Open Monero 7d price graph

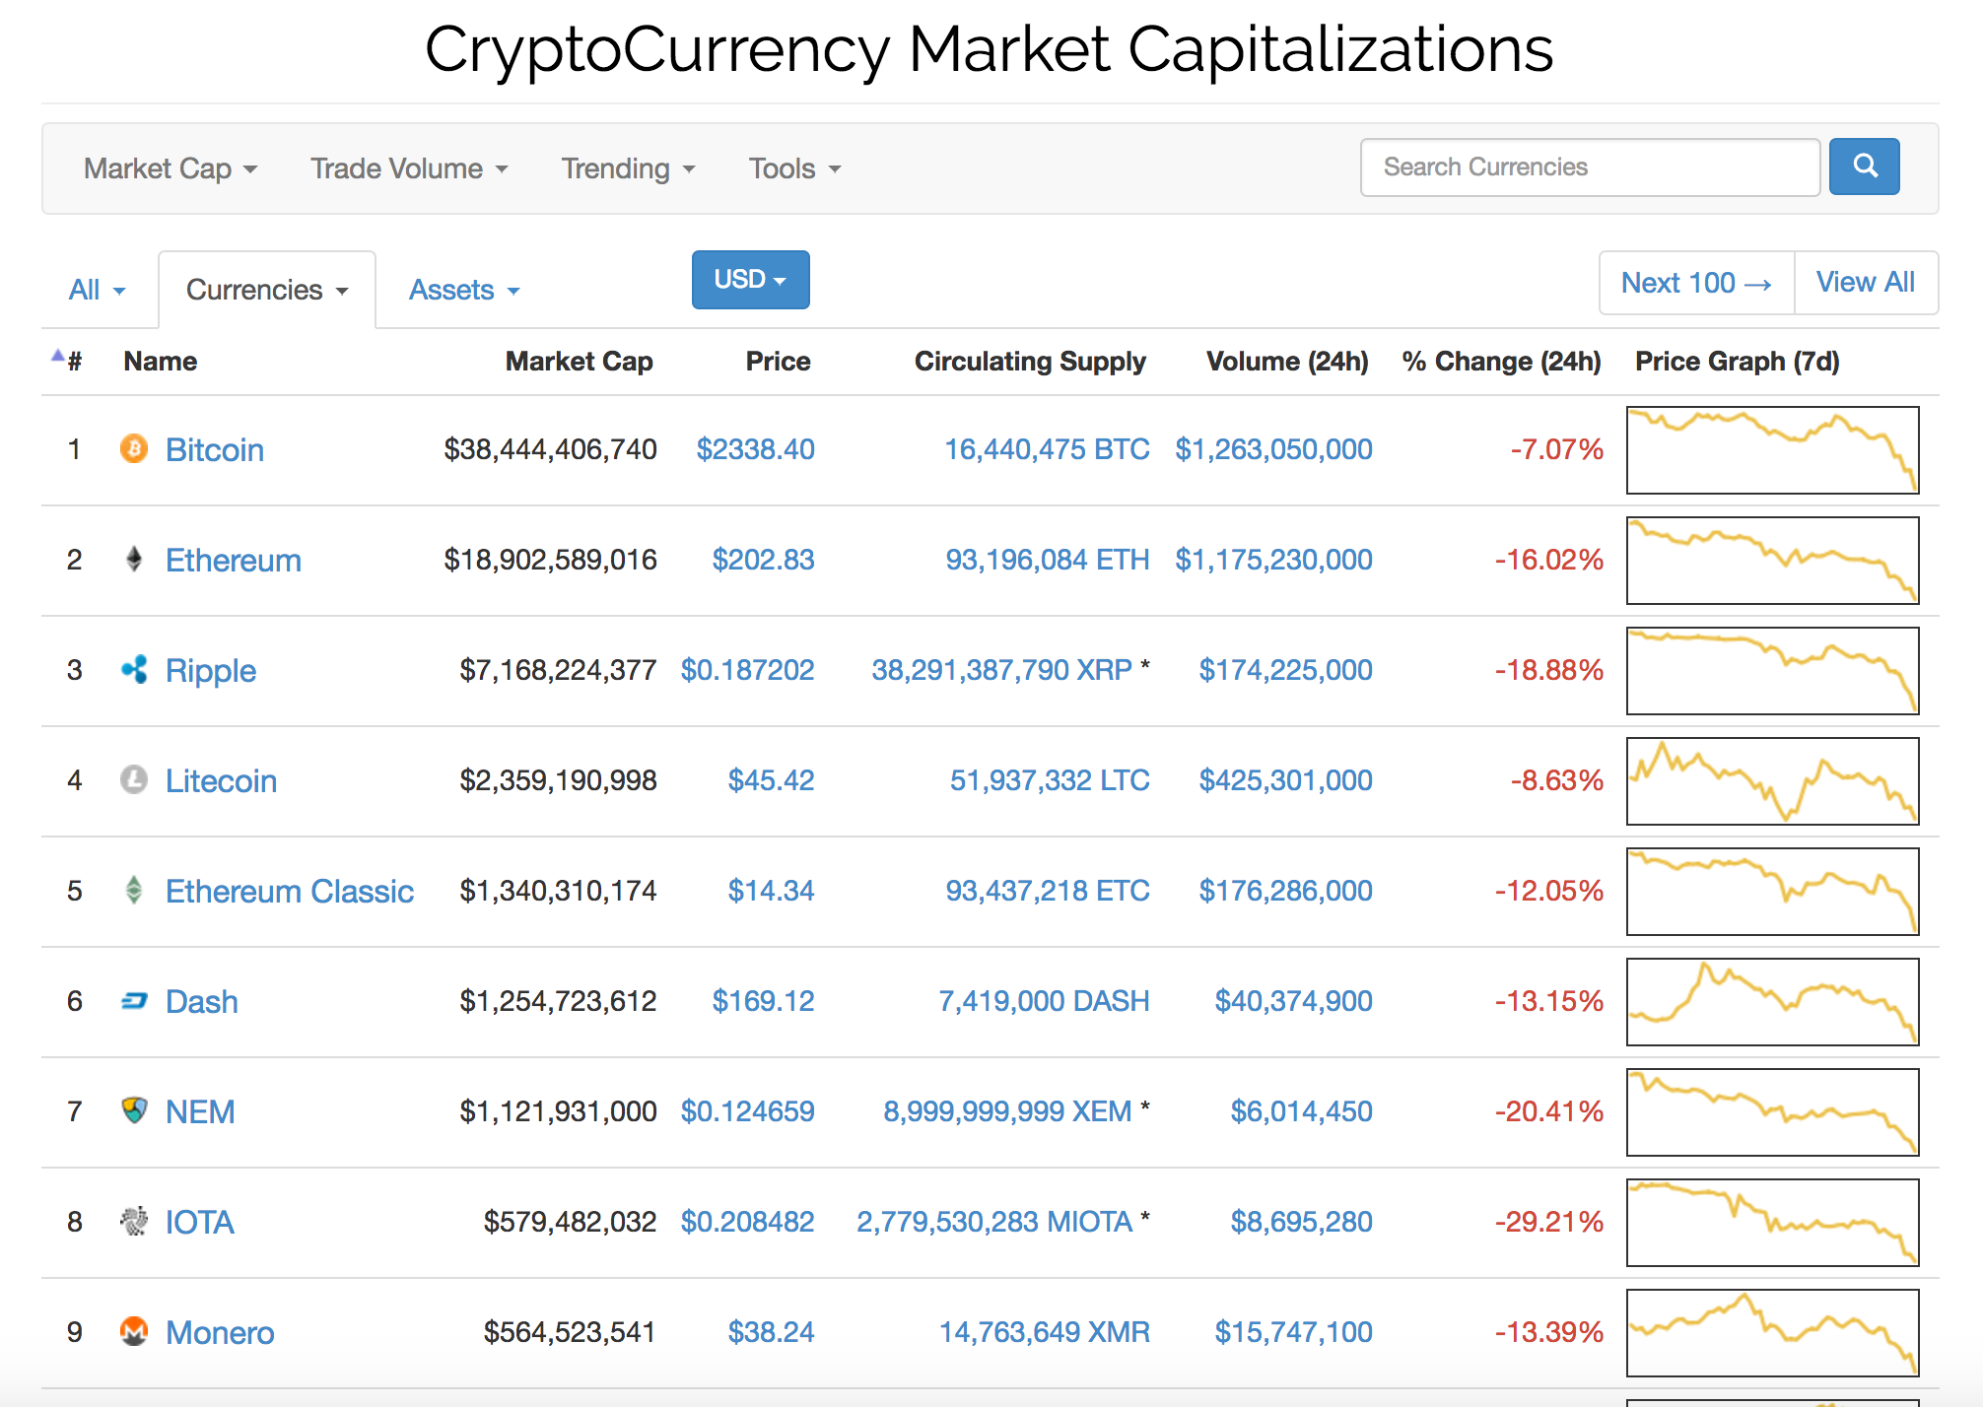(x=1773, y=1333)
